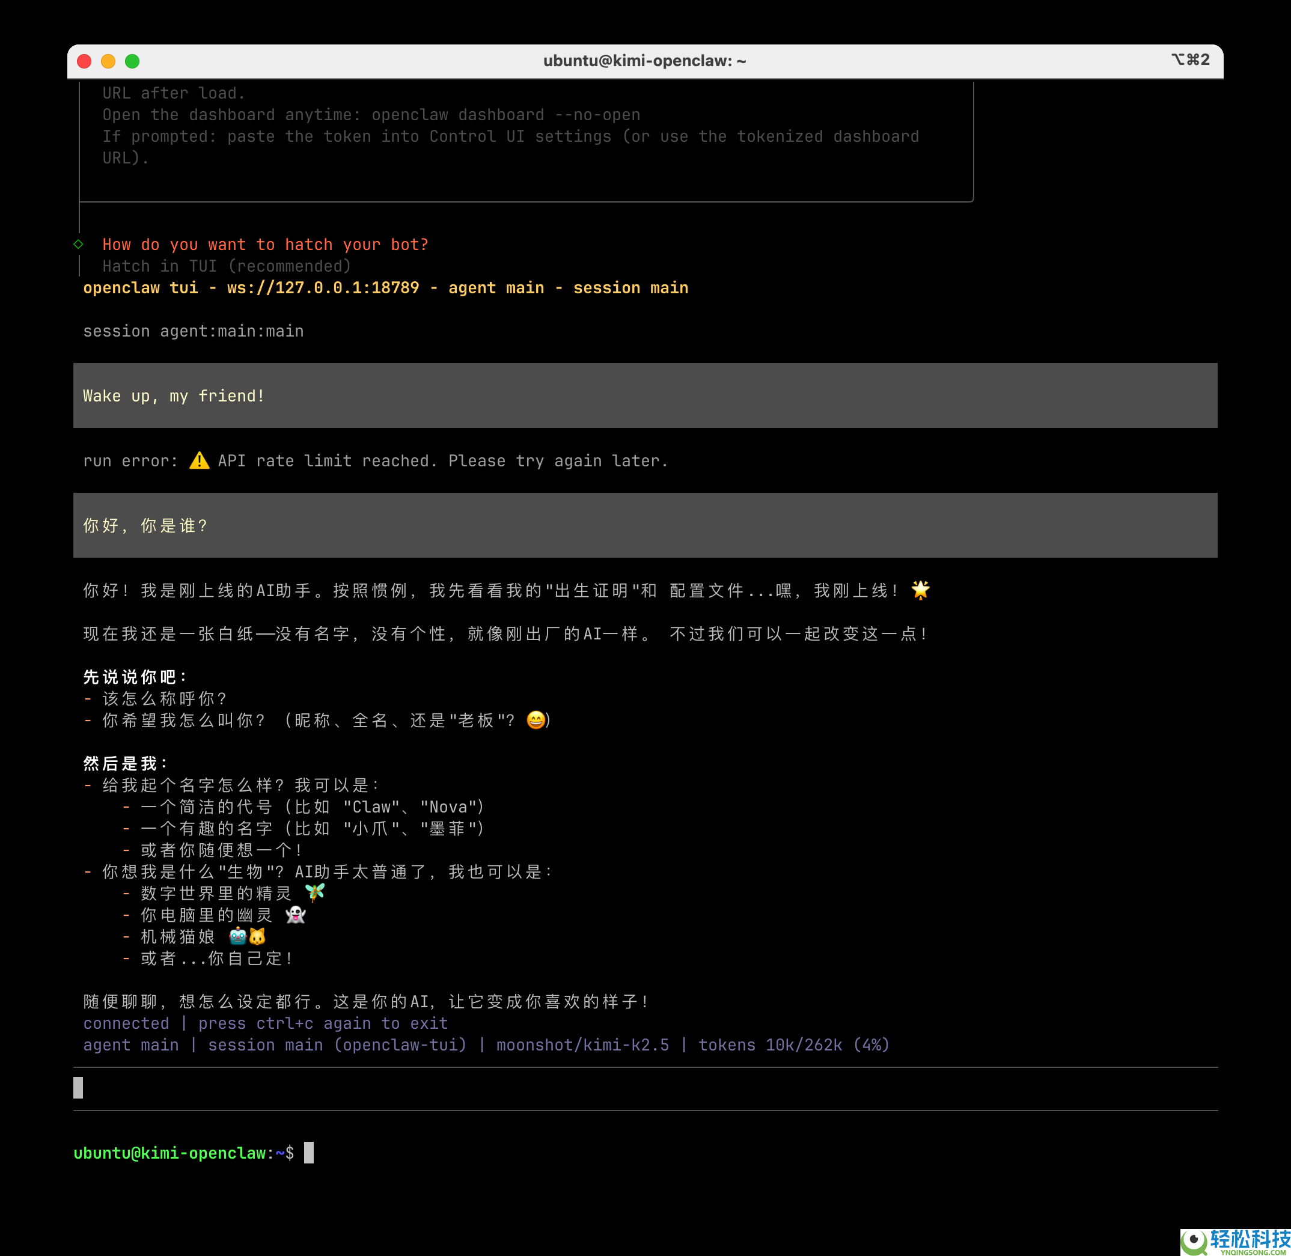Click the 'moonshot/kimi-k2.5' model label
This screenshot has width=1291, height=1256.
582,1045
